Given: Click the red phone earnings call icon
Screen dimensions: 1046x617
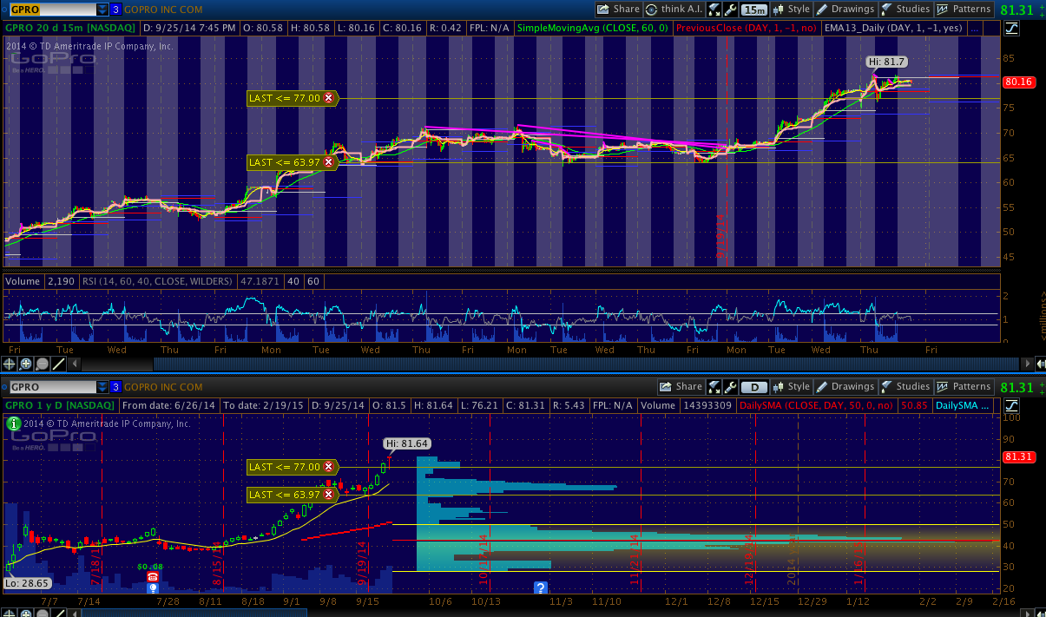Looking at the screenshot, I should click(x=153, y=577).
